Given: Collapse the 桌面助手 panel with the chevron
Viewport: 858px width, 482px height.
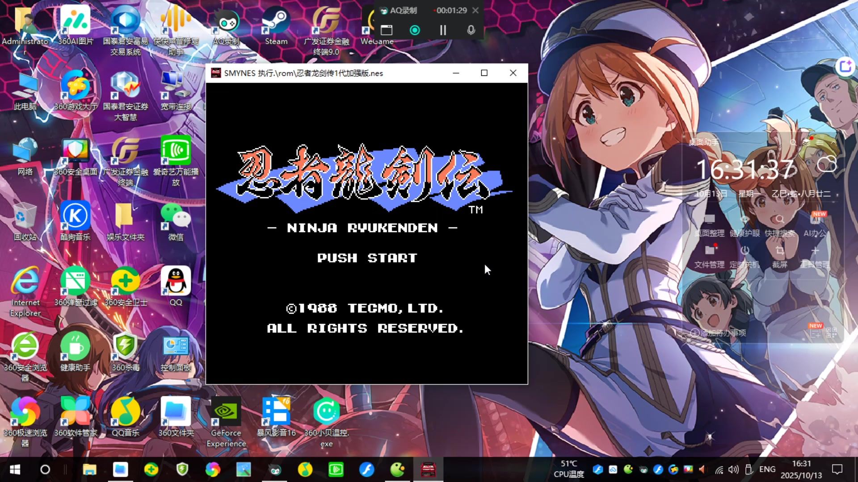Looking at the screenshot, I should coord(833,142).
